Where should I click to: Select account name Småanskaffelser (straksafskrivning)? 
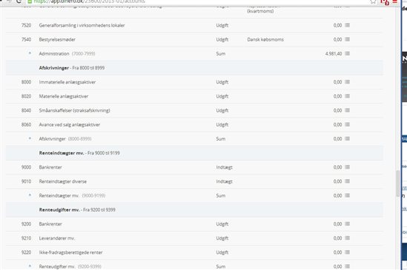point(74,110)
